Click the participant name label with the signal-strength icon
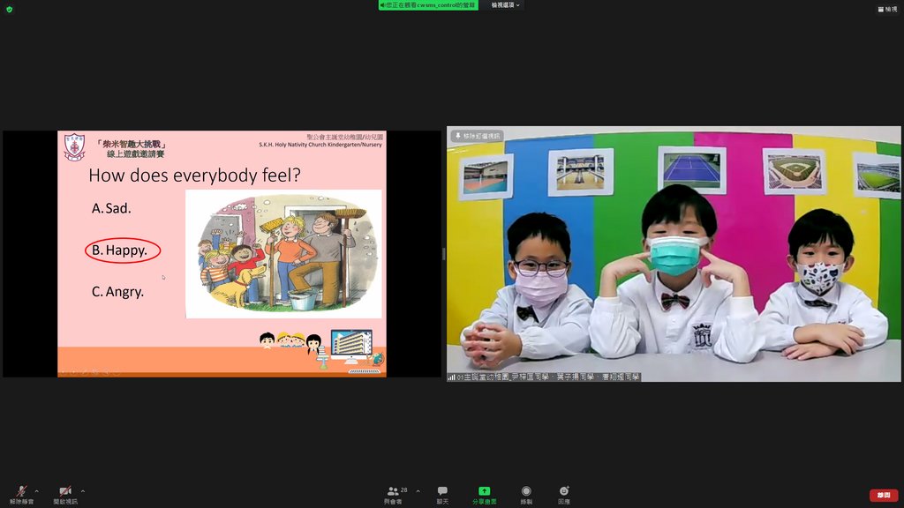 [544, 377]
